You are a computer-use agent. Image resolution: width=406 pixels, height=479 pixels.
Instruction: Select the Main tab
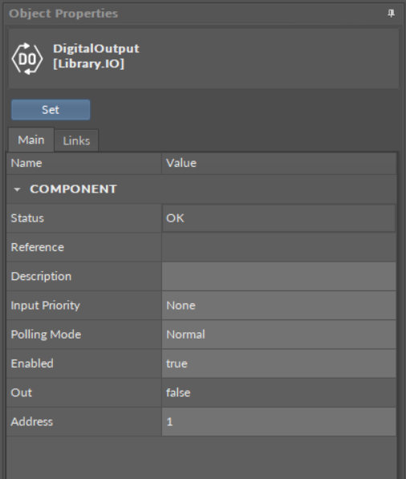31,140
